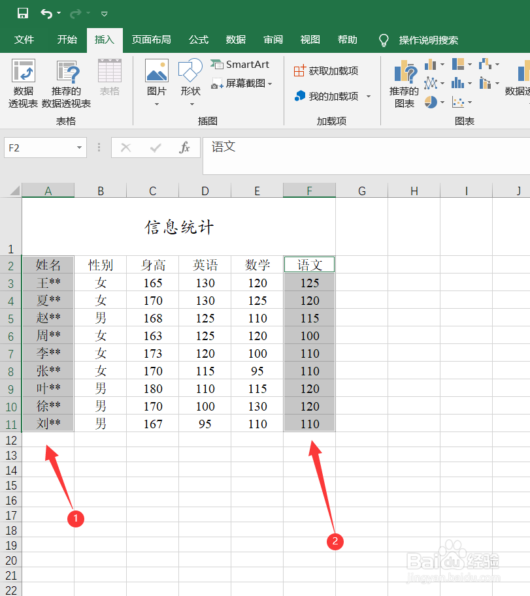
Task: Expand the Shapes (形状) dropdown arrow
Action: click(191, 104)
